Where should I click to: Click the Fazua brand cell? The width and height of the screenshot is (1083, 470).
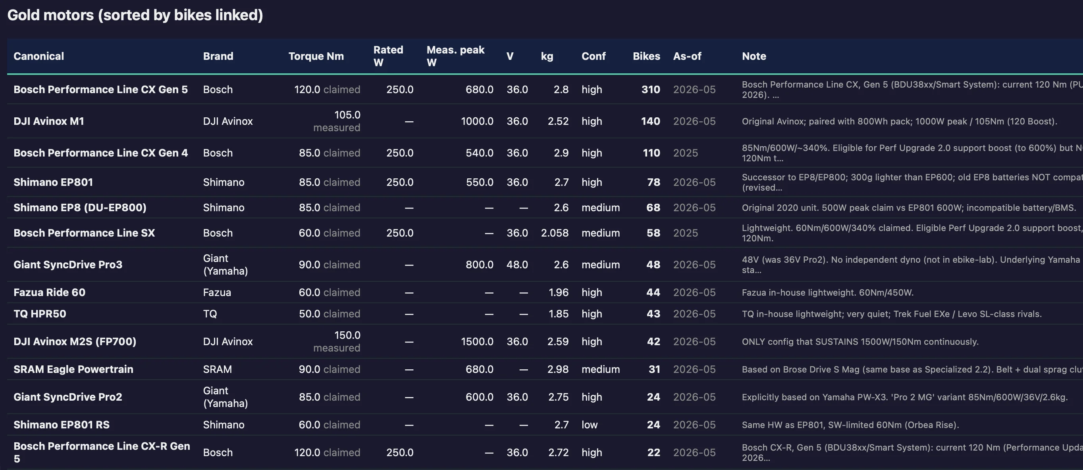point(217,292)
